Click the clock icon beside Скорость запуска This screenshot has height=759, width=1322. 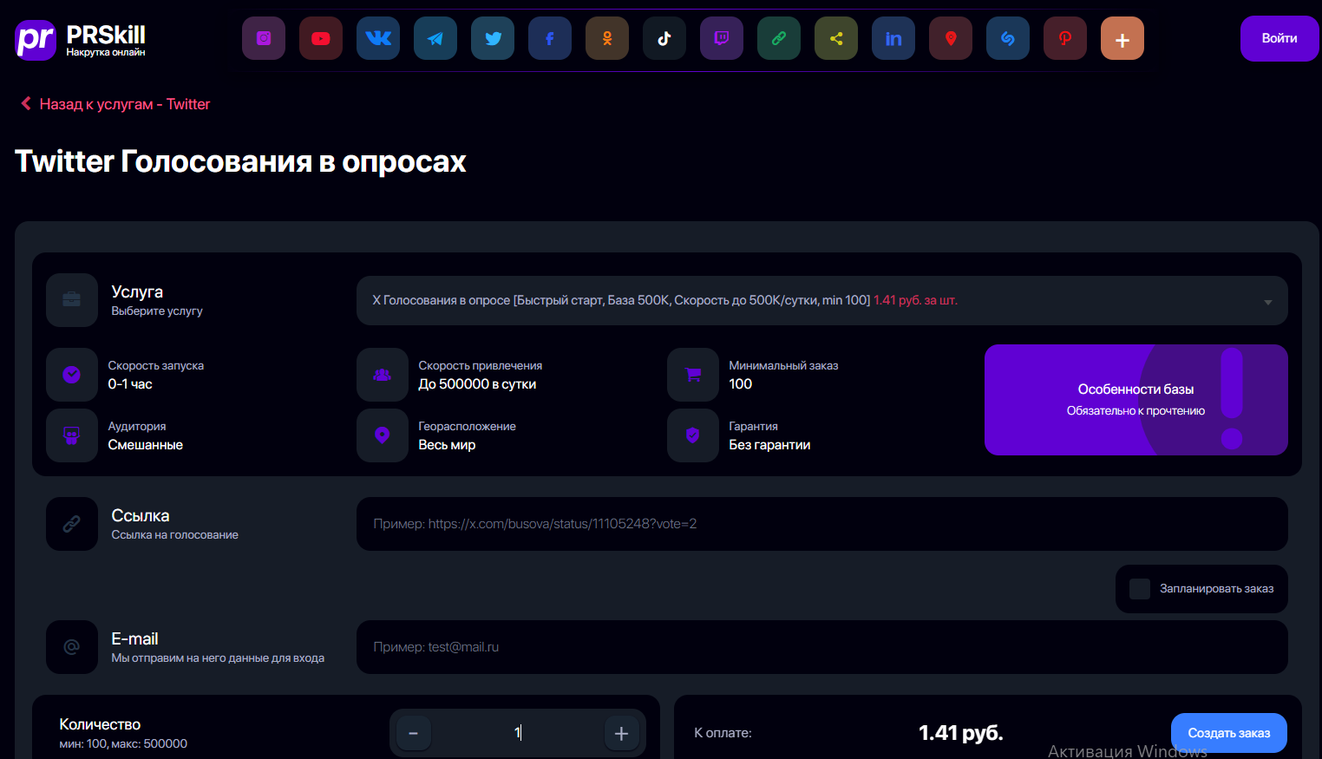72,374
